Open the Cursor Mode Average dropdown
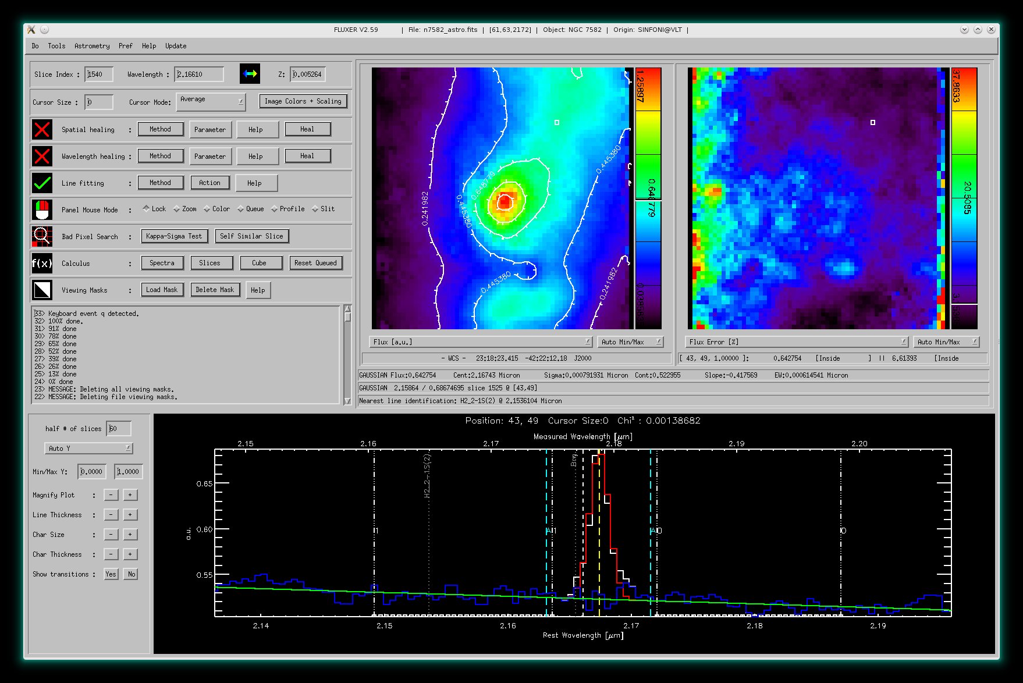Viewport: 1023px width, 683px height. (x=211, y=101)
